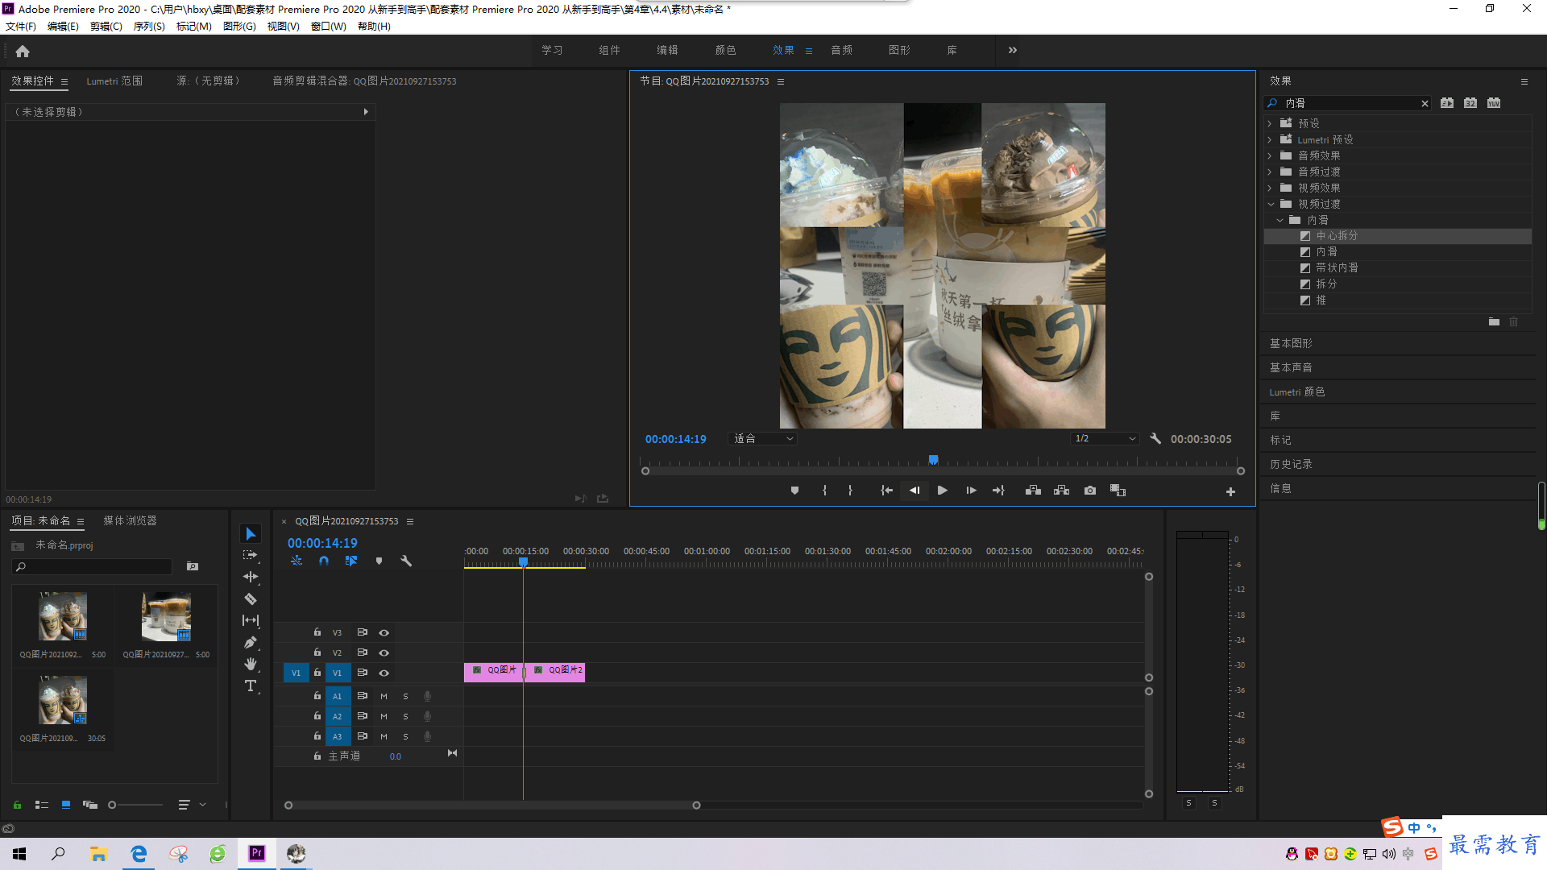The image size is (1547, 870).
Task: Export frame with camera icon
Action: tap(1090, 491)
